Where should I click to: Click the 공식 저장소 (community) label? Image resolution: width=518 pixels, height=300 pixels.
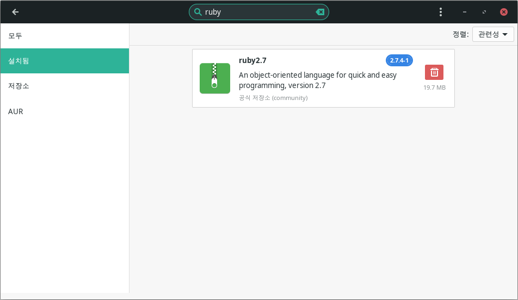[273, 98]
